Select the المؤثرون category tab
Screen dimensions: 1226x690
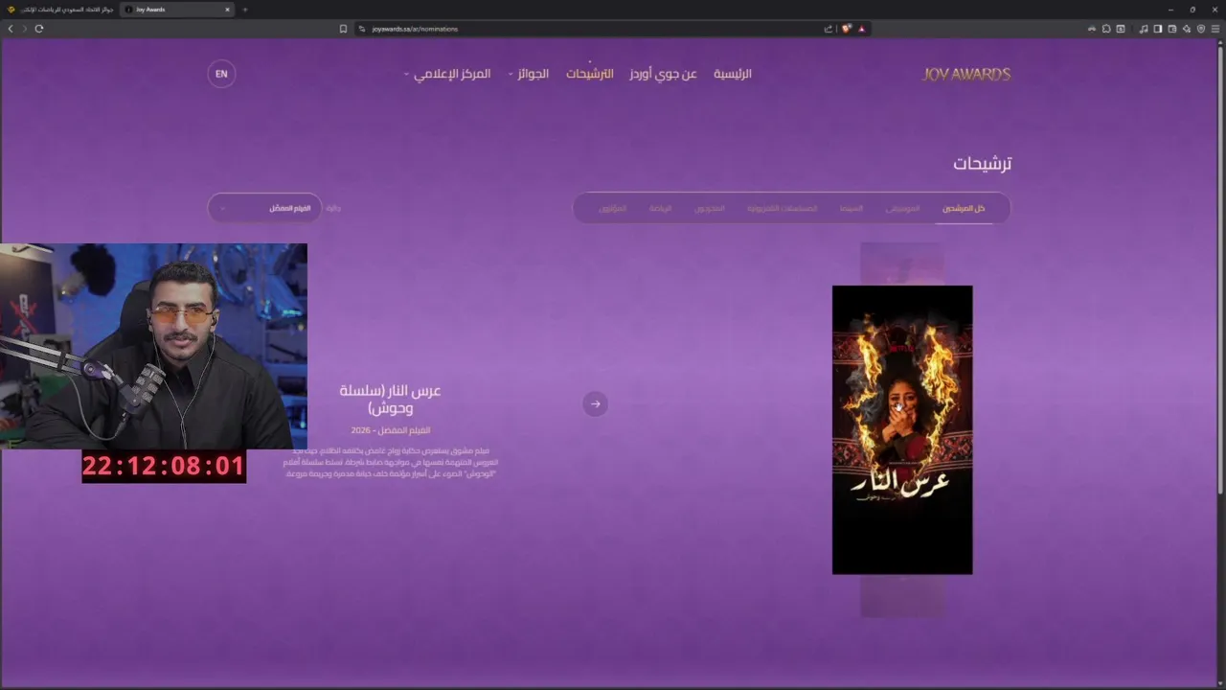point(613,208)
